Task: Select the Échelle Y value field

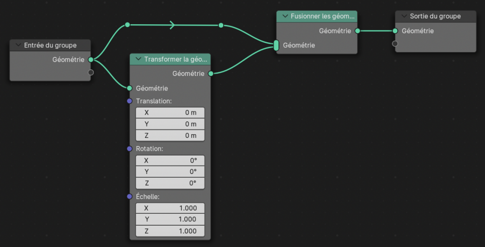Action: (x=170, y=220)
